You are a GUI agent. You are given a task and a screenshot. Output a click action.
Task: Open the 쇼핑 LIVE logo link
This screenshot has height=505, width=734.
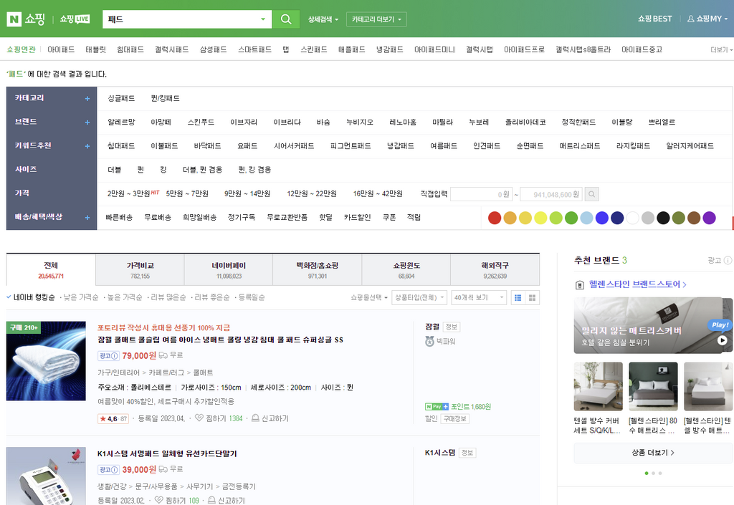point(75,19)
